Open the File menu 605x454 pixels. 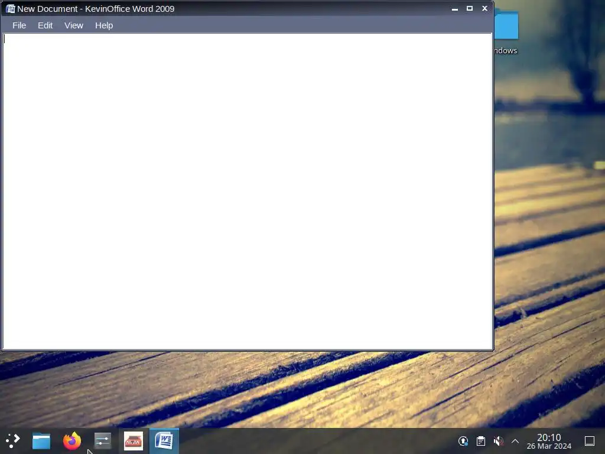[19, 25]
